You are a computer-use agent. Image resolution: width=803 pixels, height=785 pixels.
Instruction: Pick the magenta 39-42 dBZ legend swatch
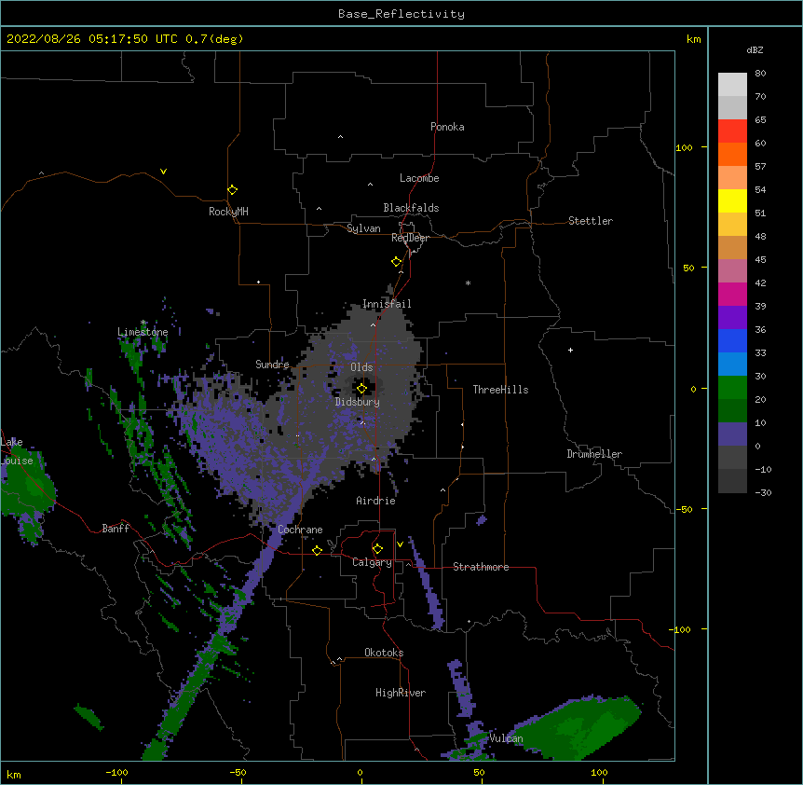pos(732,294)
